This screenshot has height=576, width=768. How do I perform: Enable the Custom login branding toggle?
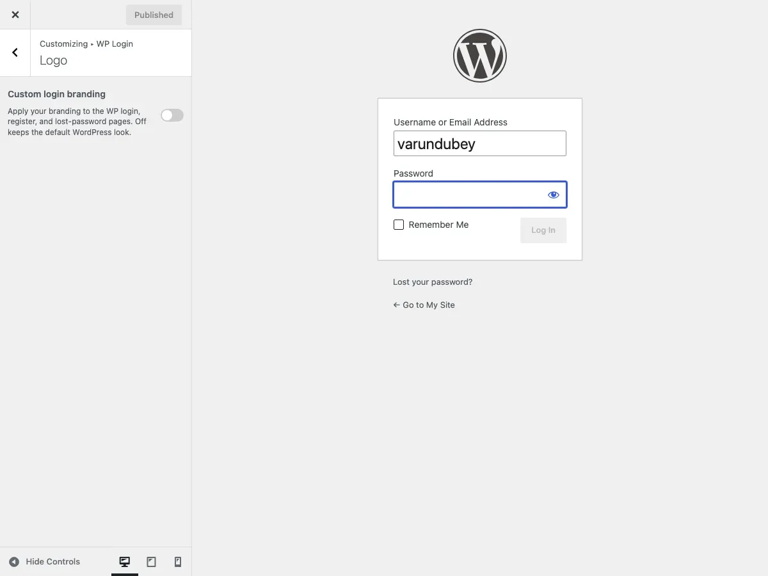172,115
